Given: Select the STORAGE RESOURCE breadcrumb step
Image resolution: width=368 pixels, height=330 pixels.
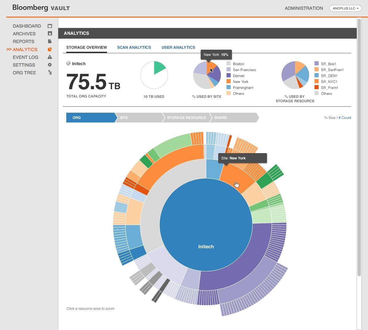Looking at the screenshot, I should point(186,118).
